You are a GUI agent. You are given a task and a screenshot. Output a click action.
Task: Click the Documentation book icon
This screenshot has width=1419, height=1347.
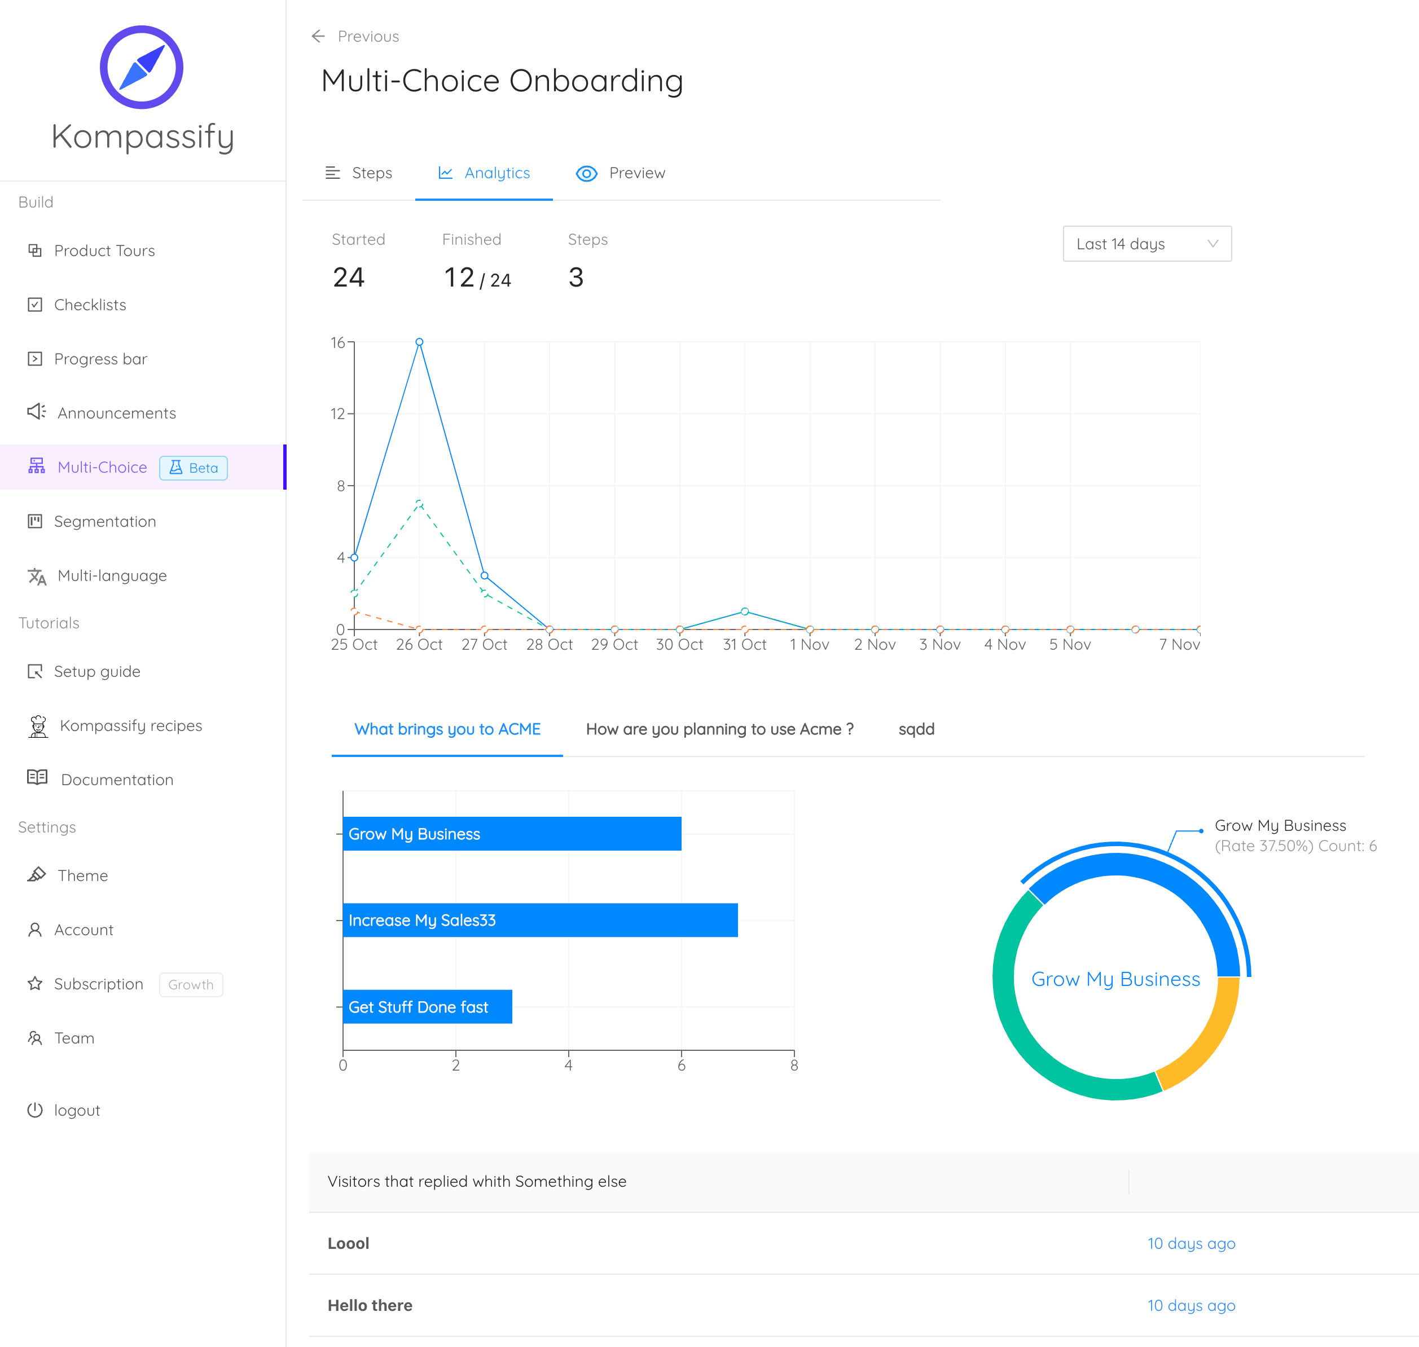37,777
